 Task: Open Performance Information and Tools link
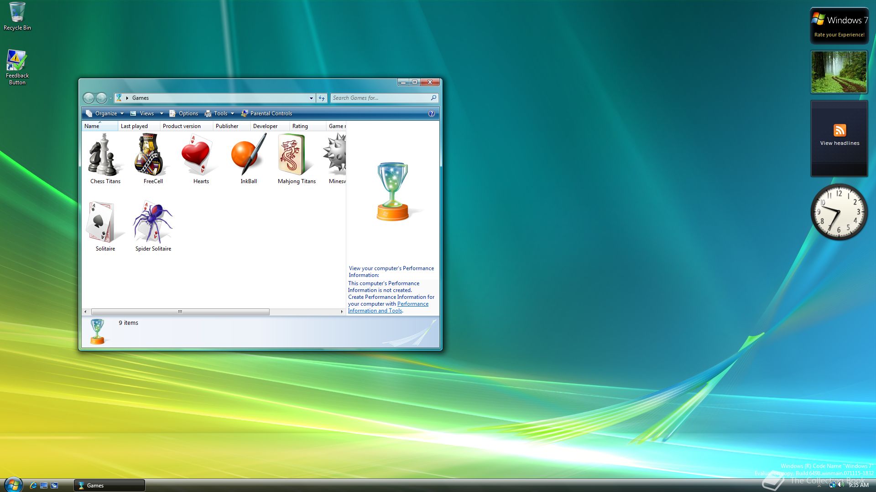[388, 307]
